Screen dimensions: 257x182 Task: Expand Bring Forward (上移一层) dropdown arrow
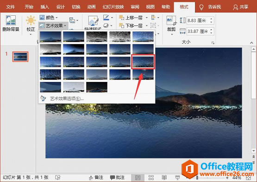pos(147,18)
